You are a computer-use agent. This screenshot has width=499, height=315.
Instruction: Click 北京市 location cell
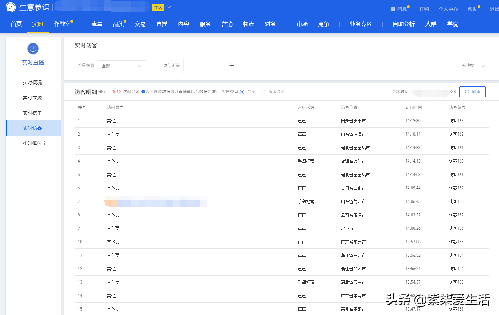coord(347,228)
